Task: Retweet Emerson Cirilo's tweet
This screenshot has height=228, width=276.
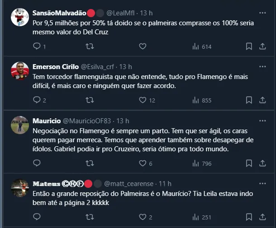Action: pos(90,100)
